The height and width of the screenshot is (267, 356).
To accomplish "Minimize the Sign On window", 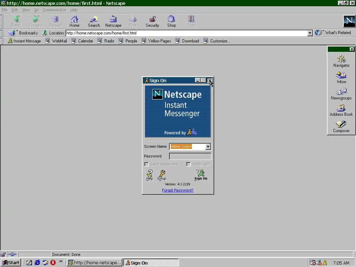I will point(197,80).
